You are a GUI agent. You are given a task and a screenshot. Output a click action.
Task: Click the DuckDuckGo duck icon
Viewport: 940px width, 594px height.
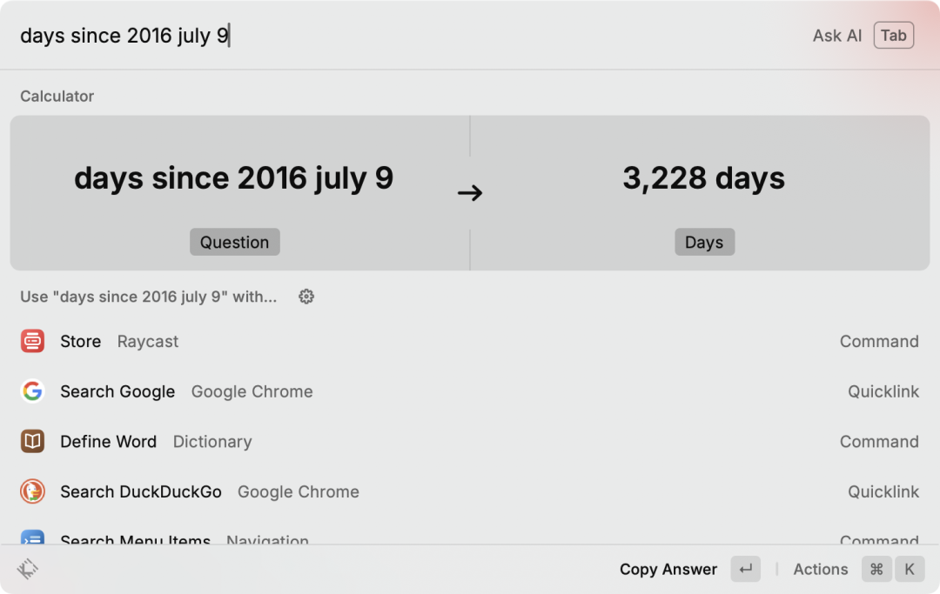pyautogui.click(x=32, y=491)
